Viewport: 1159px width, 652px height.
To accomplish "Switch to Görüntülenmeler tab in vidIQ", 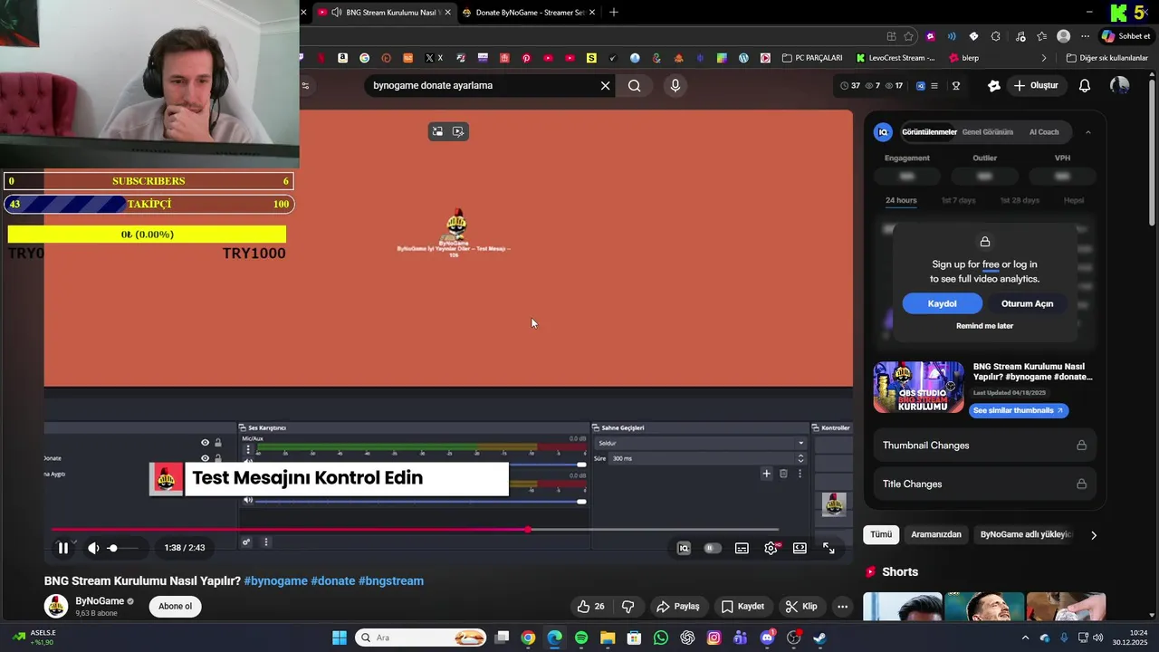I will pyautogui.click(x=929, y=132).
